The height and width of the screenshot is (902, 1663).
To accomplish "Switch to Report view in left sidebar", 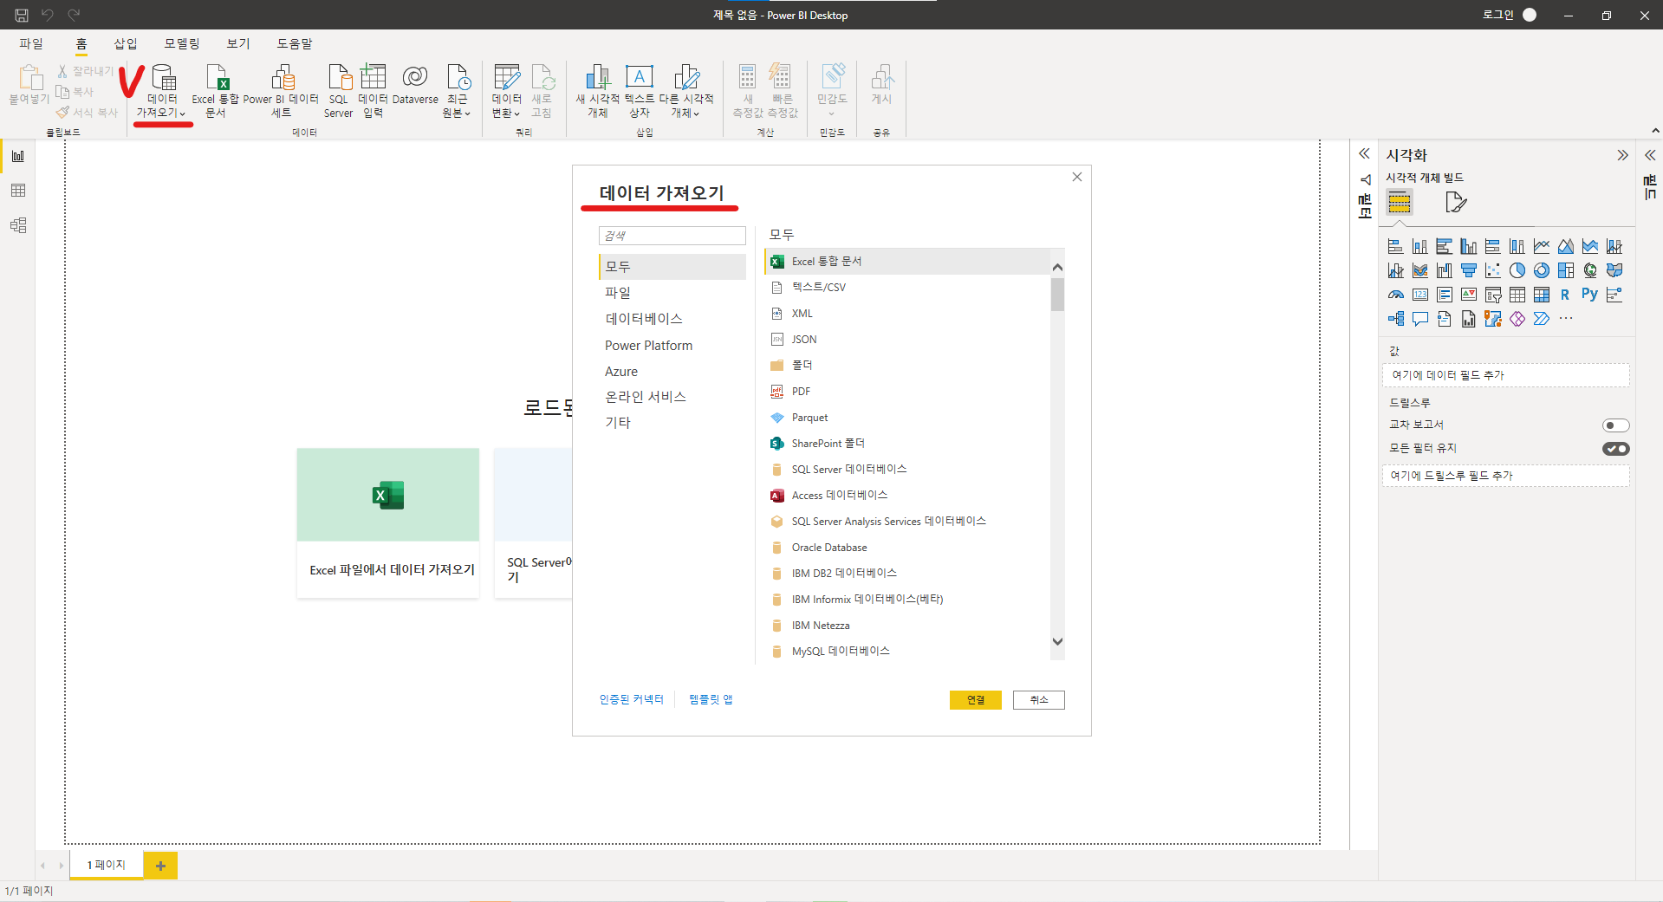I will coord(18,156).
